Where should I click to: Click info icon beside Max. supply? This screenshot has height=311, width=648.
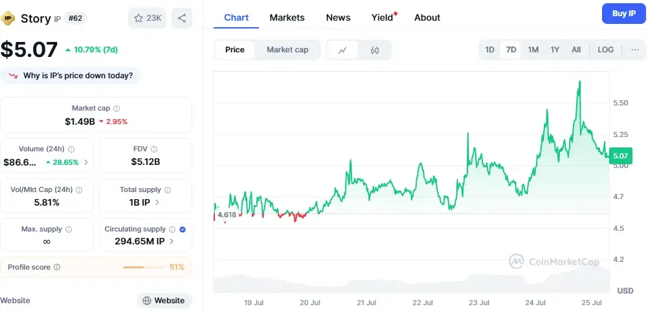coord(69,230)
